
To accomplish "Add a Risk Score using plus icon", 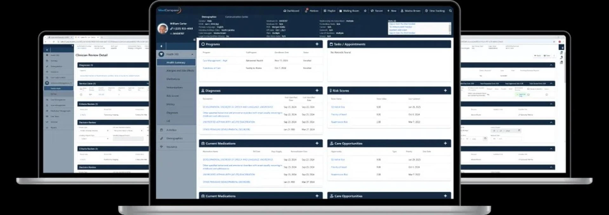I will tap(445, 90).
